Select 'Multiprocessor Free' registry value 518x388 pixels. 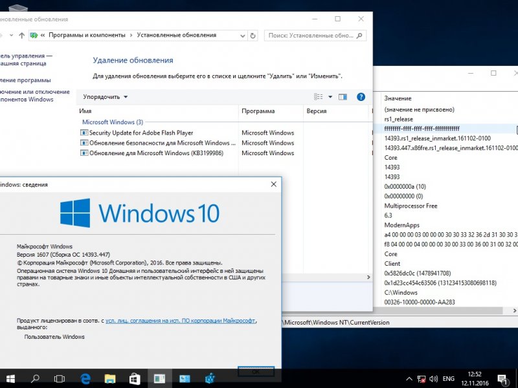(x=411, y=206)
